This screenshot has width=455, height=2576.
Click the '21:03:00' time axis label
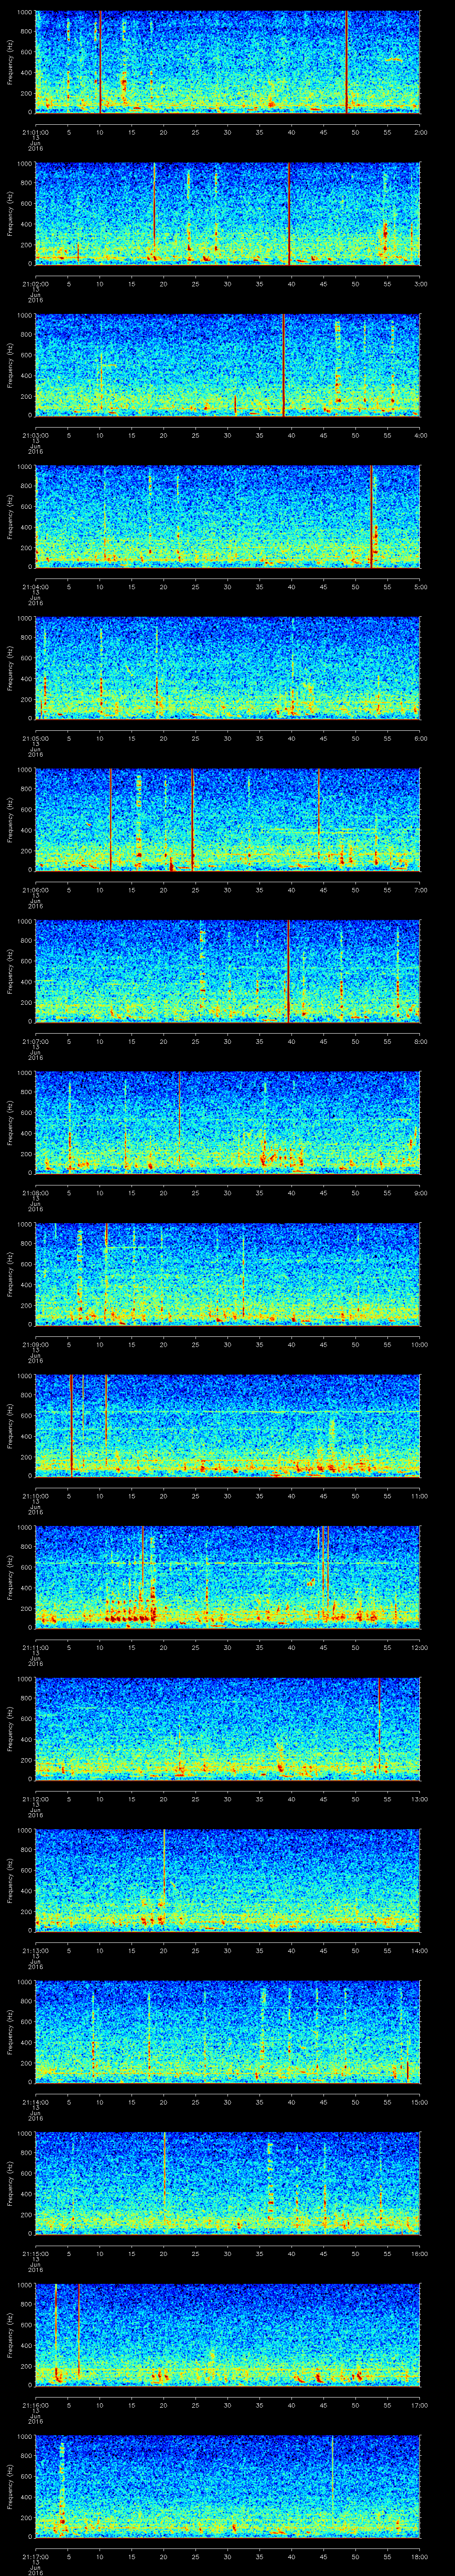35,434
